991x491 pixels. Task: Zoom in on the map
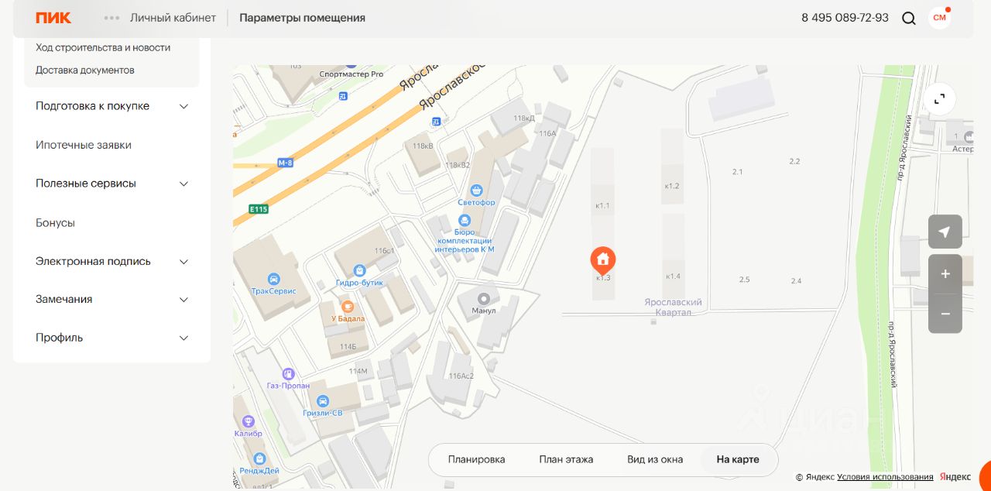tap(945, 274)
